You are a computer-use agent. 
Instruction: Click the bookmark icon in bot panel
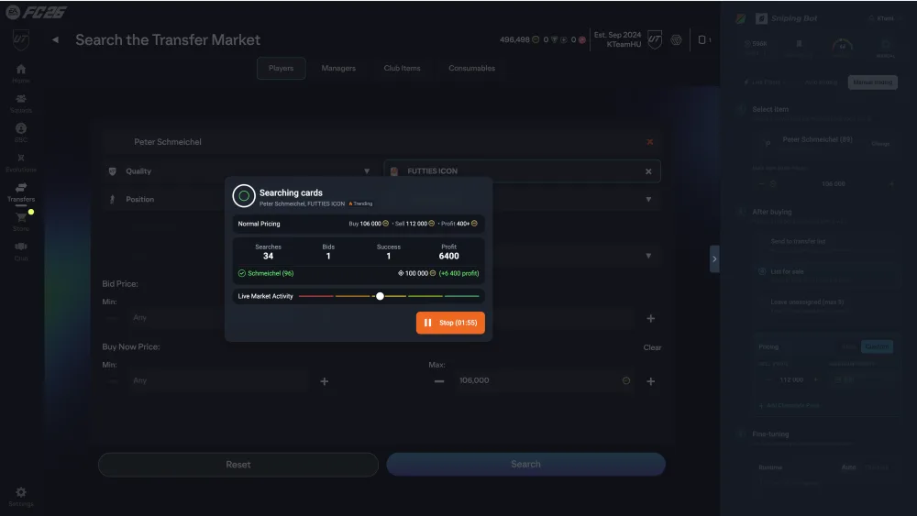click(x=799, y=43)
